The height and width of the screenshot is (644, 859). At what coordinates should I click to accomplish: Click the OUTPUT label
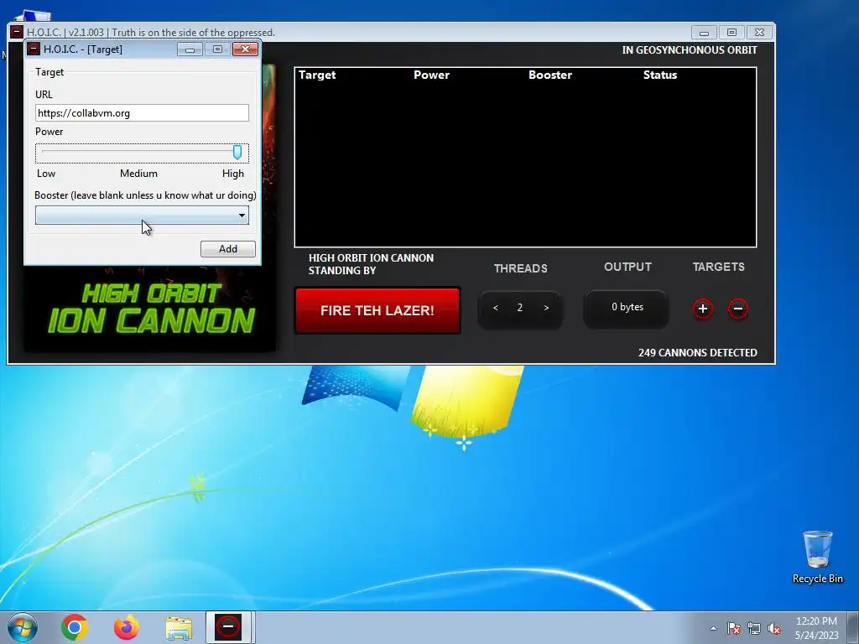coord(627,267)
